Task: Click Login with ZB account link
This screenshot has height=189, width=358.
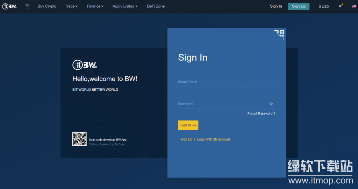Action: [213, 139]
